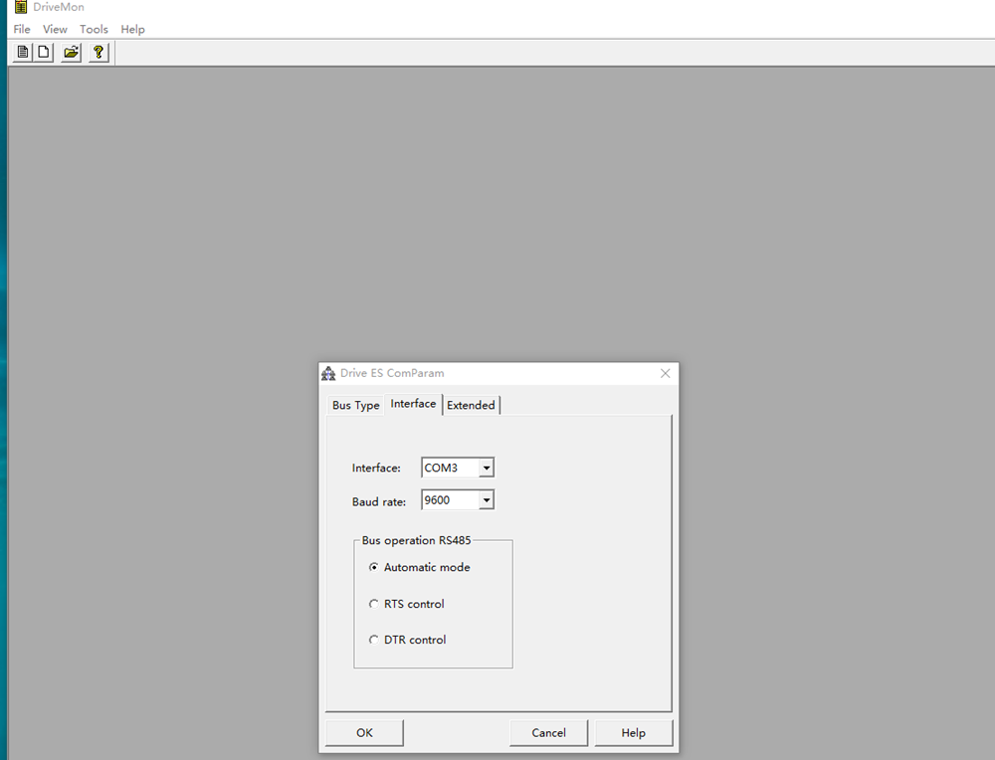
Task: Expand the Interface COM port dropdown
Action: click(x=486, y=468)
